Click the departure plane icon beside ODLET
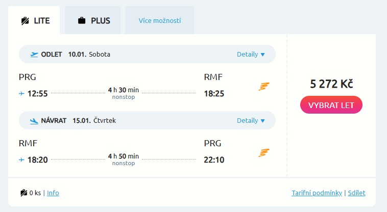 pyautogui.click(x=34, y=55)
